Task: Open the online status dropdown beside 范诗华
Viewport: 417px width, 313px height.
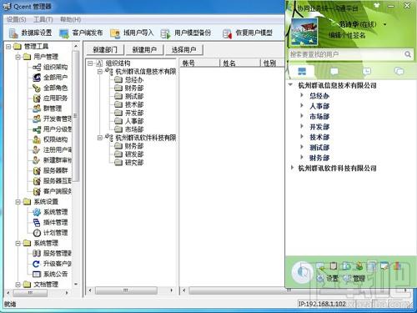Action: pos(384,24)
